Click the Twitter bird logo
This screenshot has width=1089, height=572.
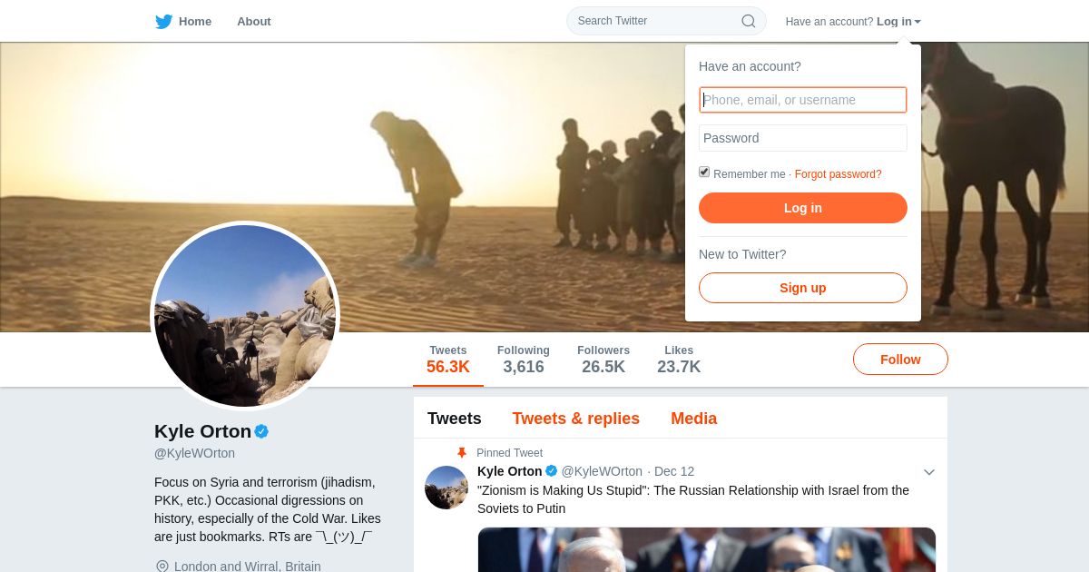[x=163, y=21]
